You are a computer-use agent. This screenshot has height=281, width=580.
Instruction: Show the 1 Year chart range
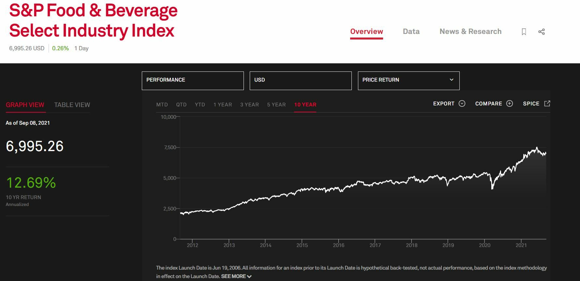pos(223,105)
